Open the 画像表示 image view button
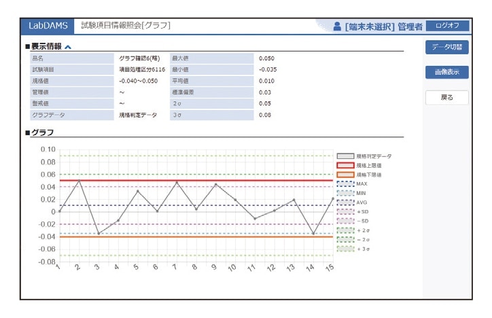 pos(447,72)
